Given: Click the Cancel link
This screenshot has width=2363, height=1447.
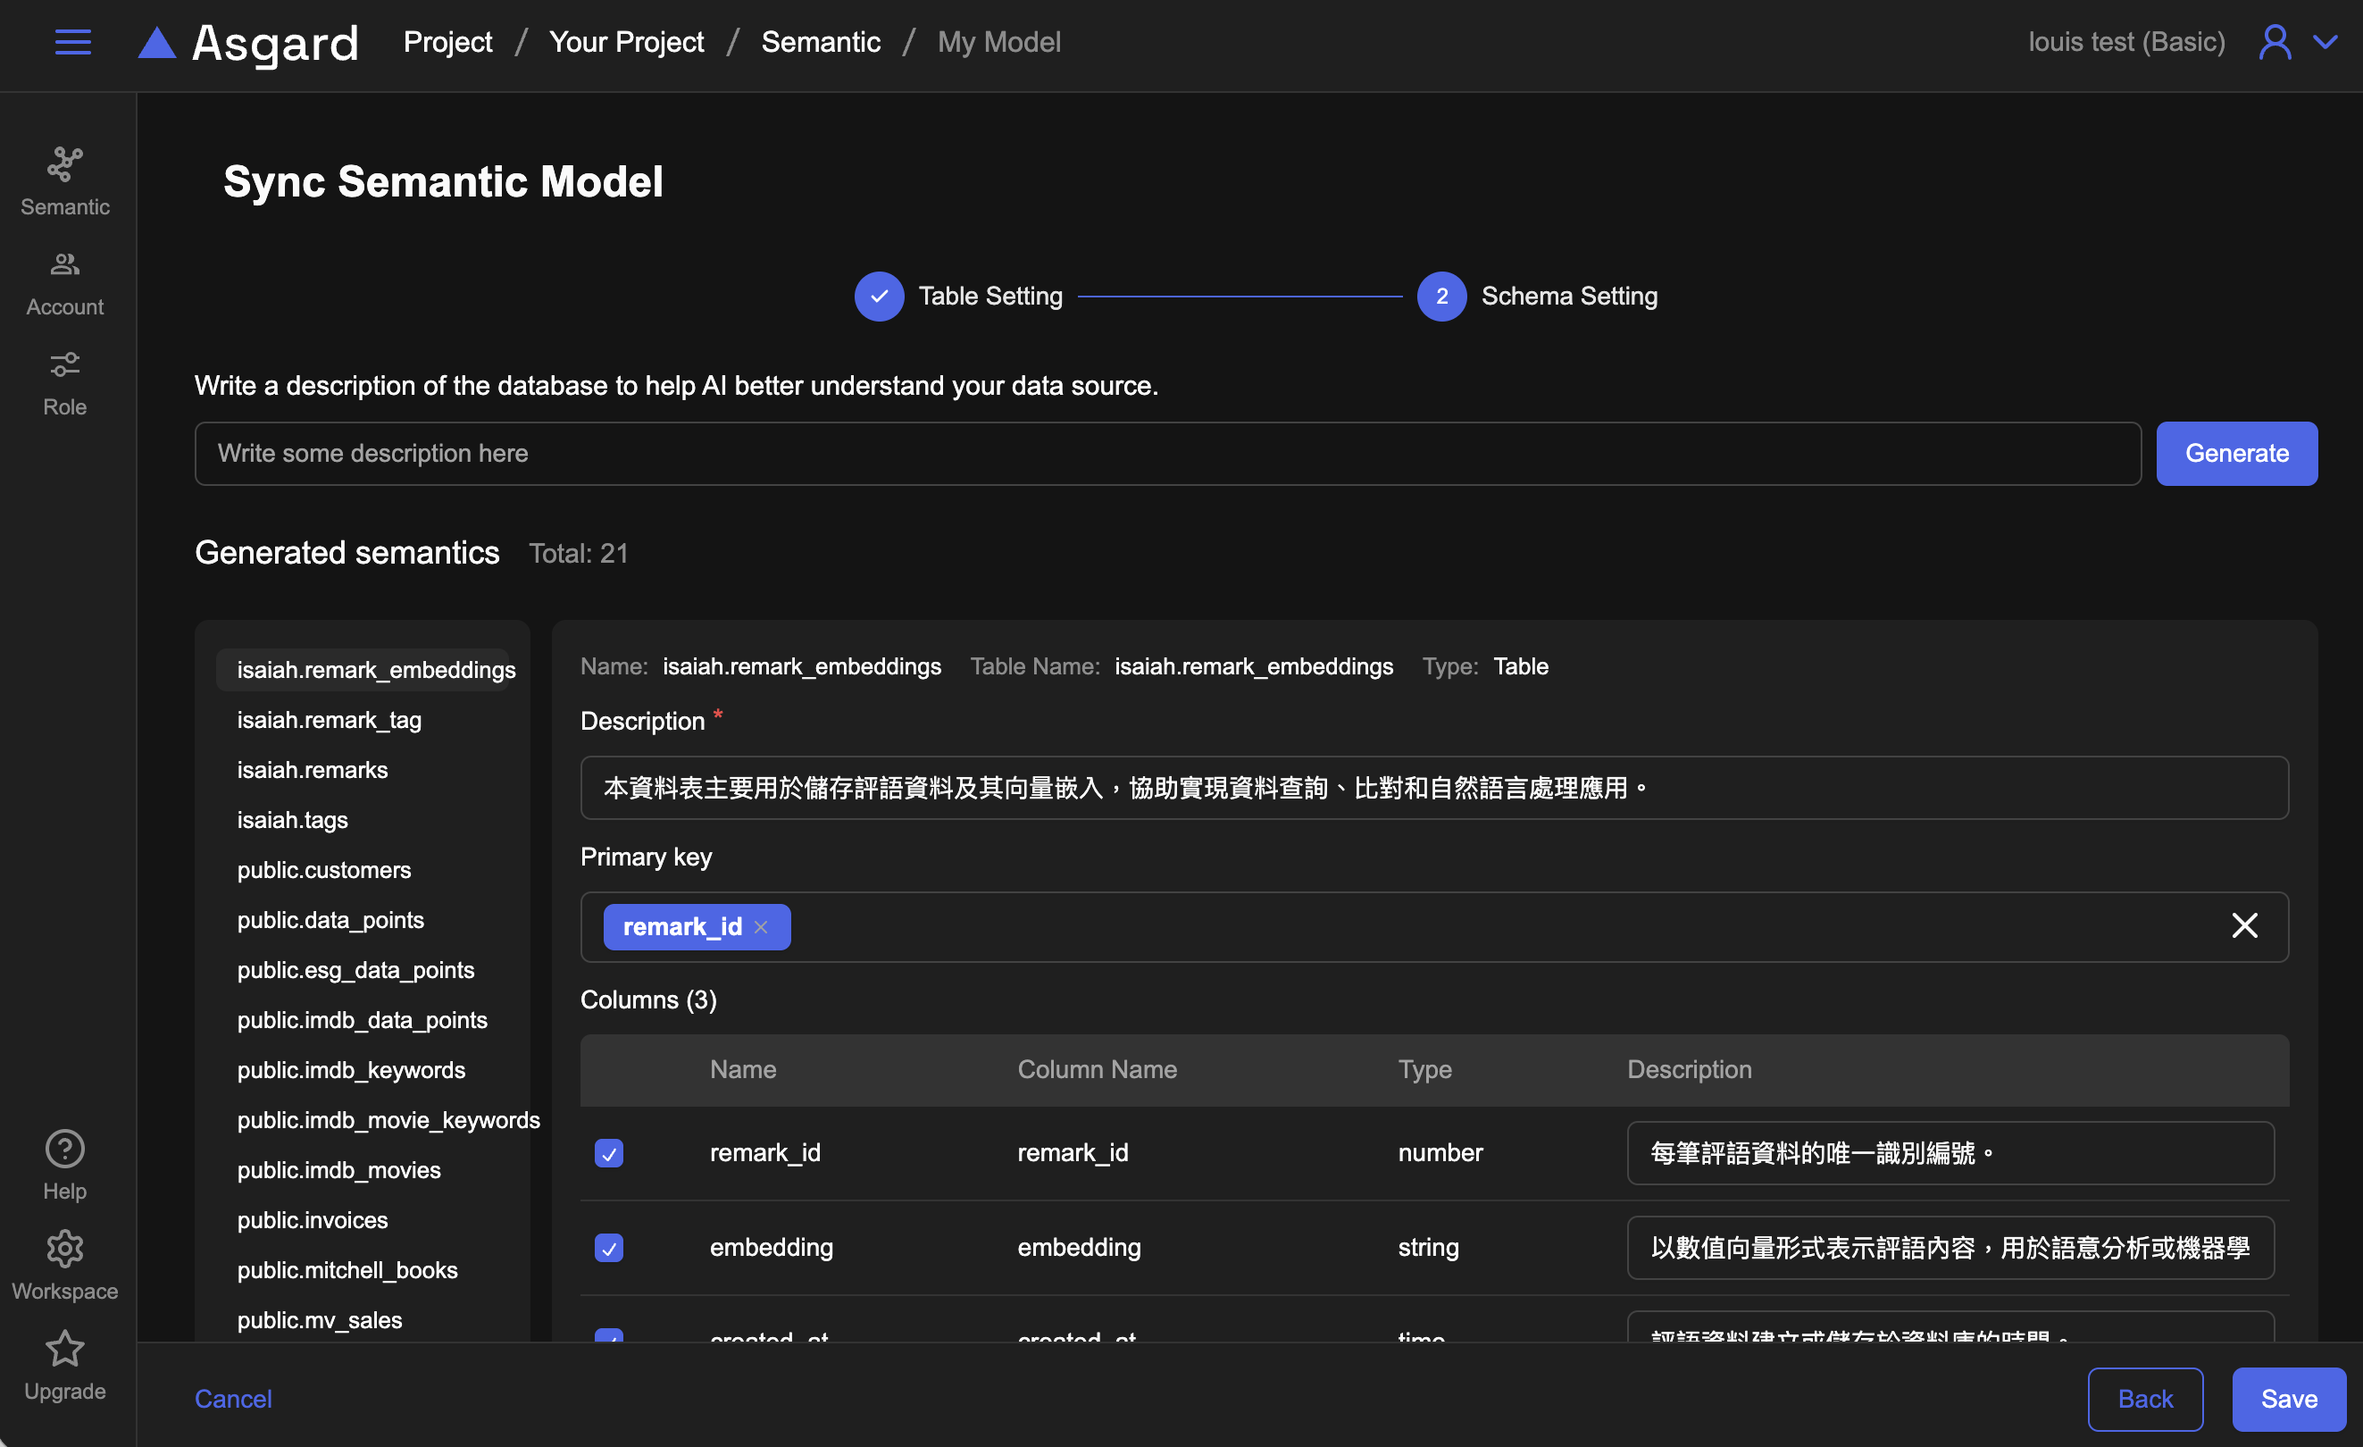Looking at the screenshot, I should coord(233,1398).
